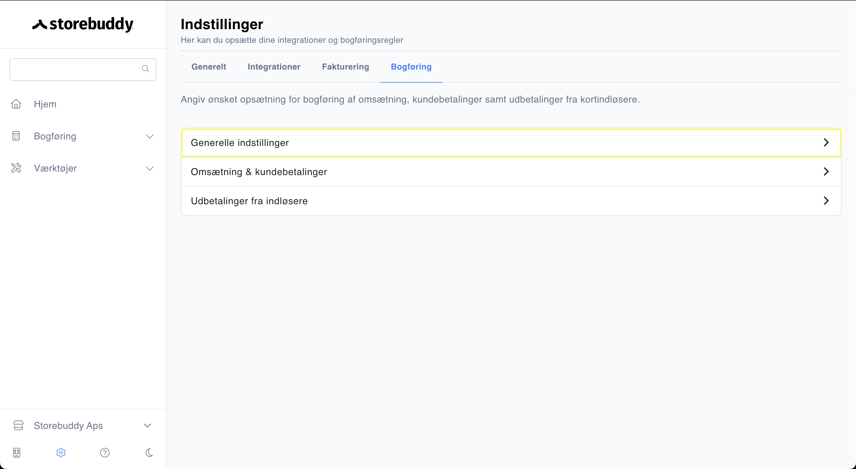
Task: Click the Indstillinger page heading
Action: (222, 24)
